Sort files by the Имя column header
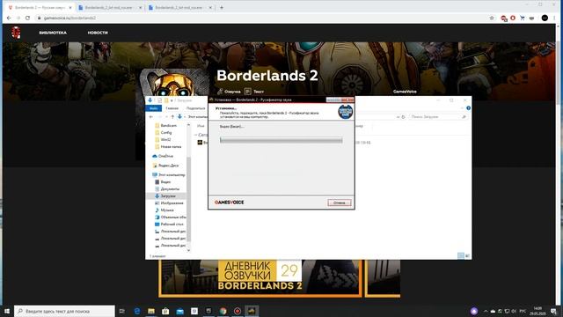 [201, 126]
